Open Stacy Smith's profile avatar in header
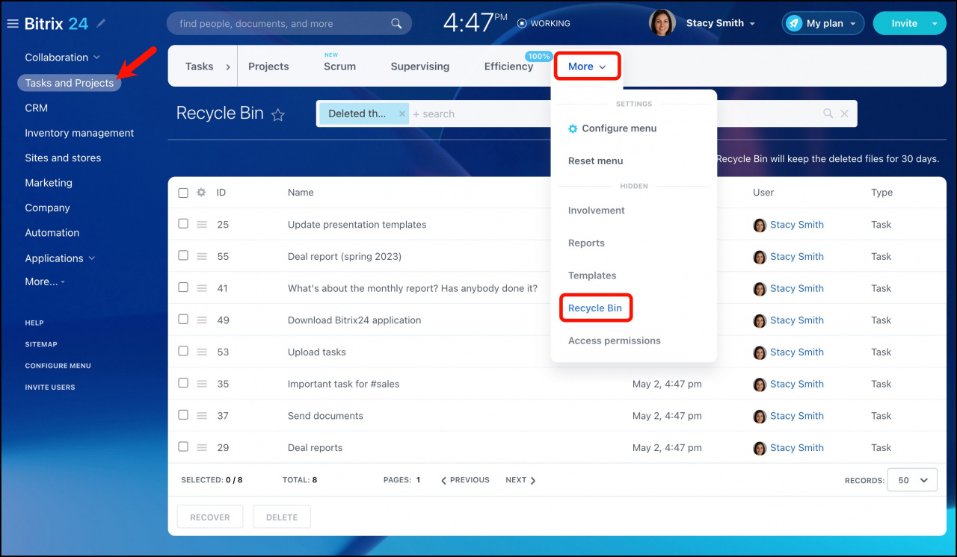 (662, 23)
